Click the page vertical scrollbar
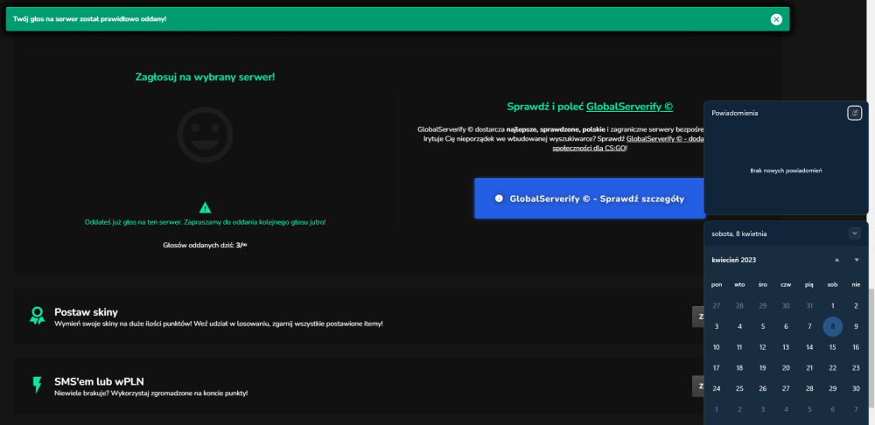This screenshot has width=875, height=425. point(871,347)
